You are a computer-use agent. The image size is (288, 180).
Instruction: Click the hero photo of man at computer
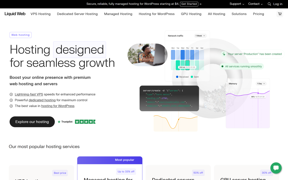(x=147, y=55)
